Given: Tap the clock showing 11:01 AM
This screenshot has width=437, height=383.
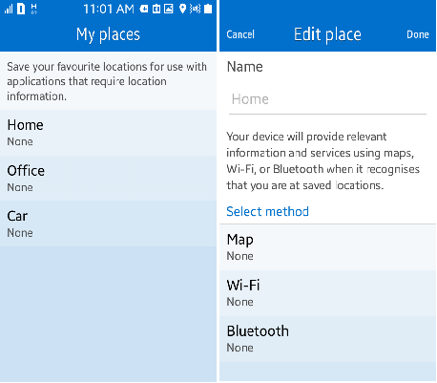Looking at the screenshot, I should point(109,9).
